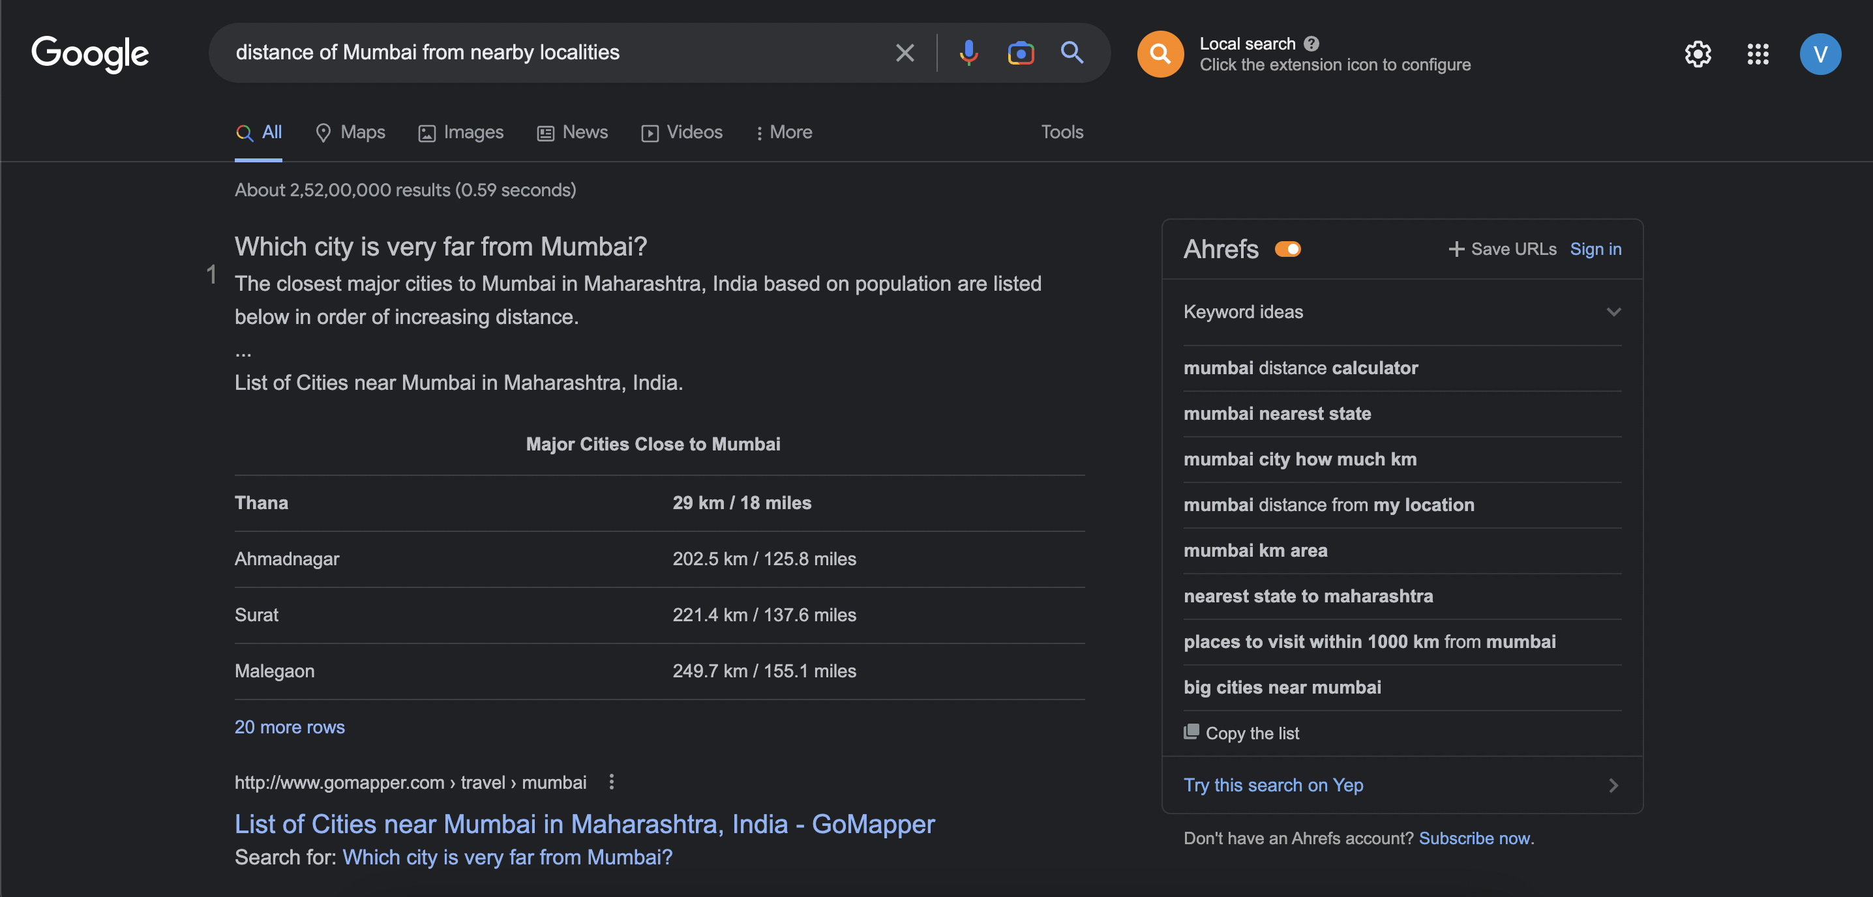Expand the Keyword ideas section in Ahrefs
This screenshot has height=897, width=1873.
[1613, 310]
